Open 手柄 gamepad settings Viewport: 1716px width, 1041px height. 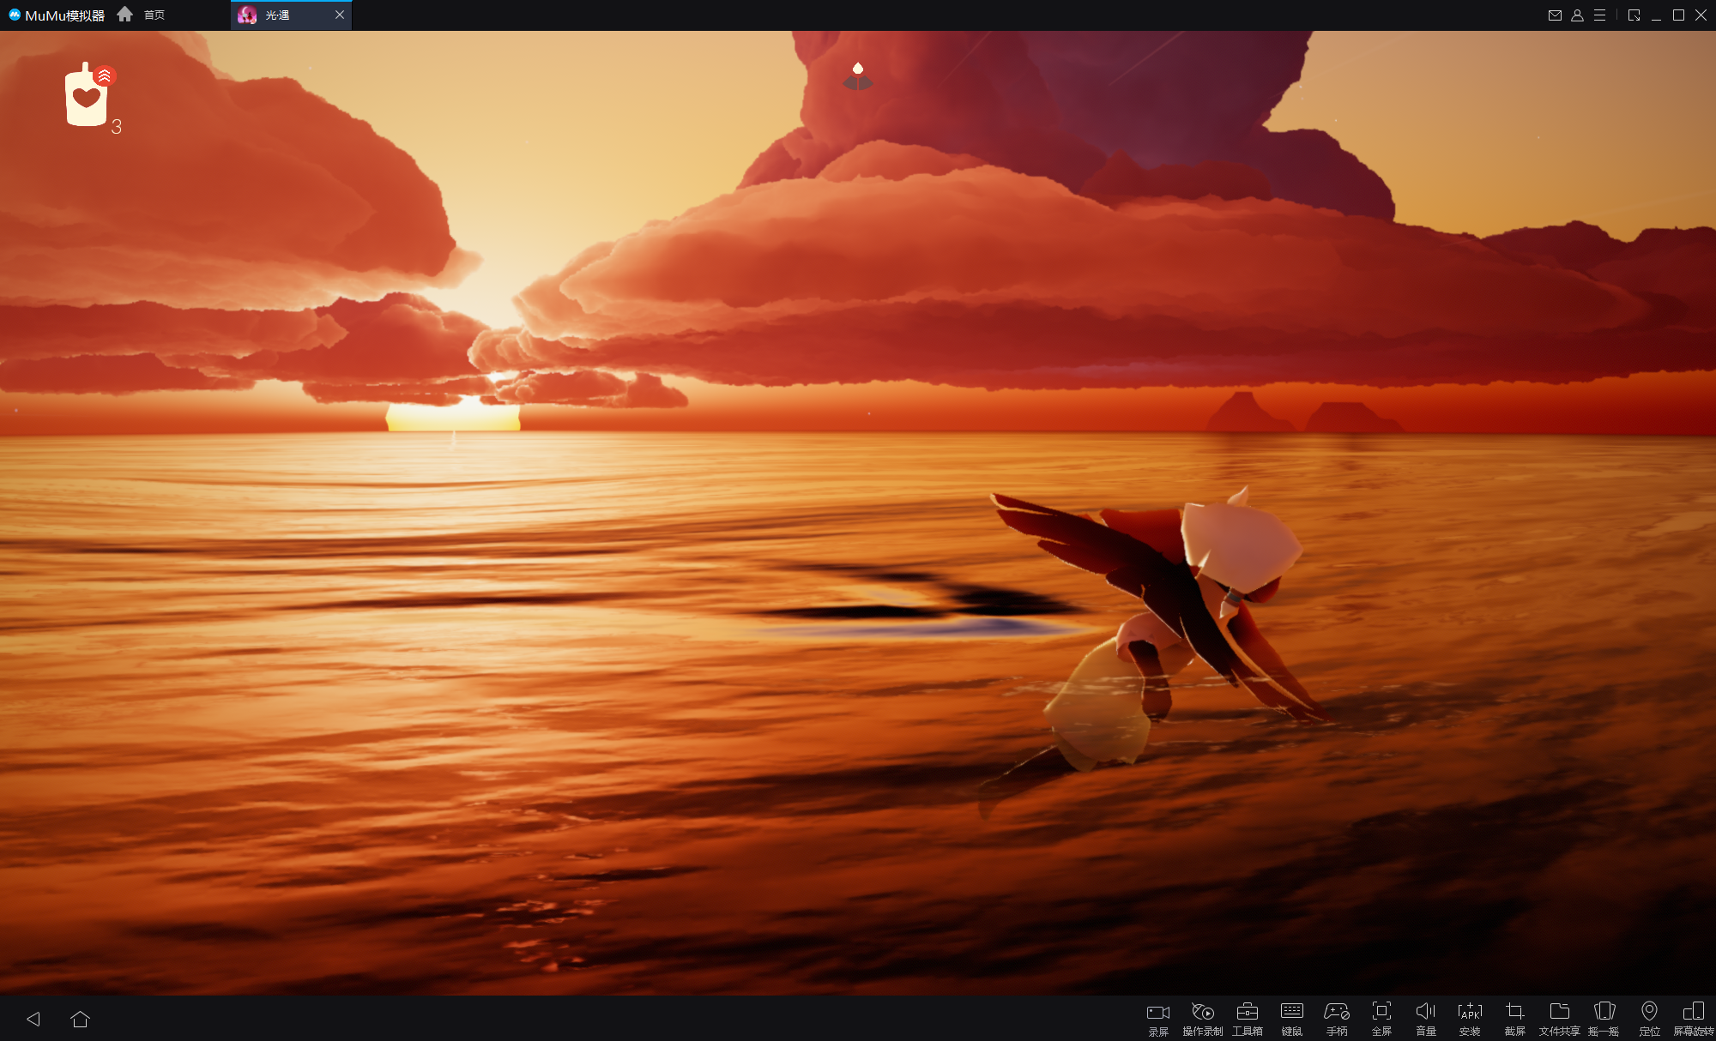coord(1337,1019)
